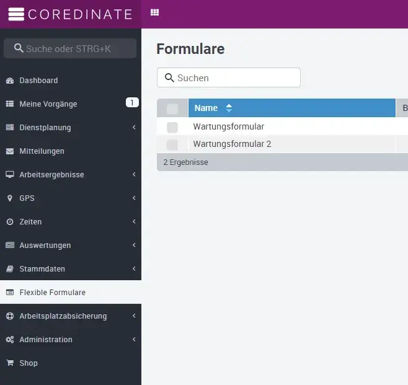Click the Zeiten clock icon
Viewport: 408px width, 385px height.
9,222
